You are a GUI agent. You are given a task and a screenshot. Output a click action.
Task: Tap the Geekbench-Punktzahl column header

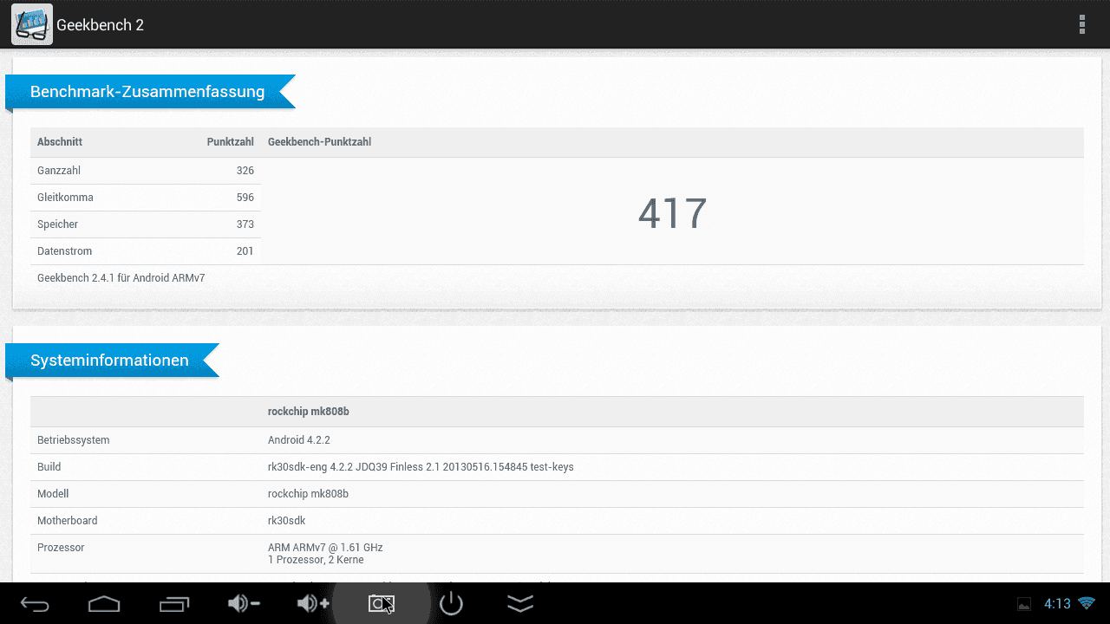(319, 142)
